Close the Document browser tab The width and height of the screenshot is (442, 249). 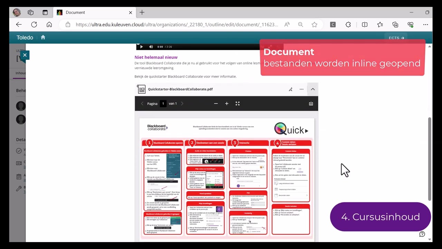[x=131, y=12]
